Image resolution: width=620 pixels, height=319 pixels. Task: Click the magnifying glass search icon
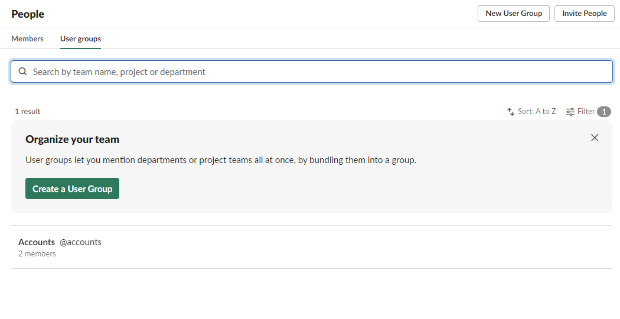click(23, 71)
